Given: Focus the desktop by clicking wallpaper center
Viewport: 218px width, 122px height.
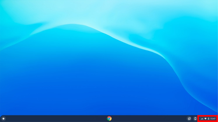Looking at the screenshot, I should 109,58.
